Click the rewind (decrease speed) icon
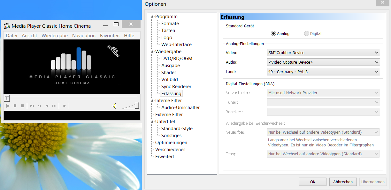This screenshot has height=190, width=391. [x=40, y=106]
